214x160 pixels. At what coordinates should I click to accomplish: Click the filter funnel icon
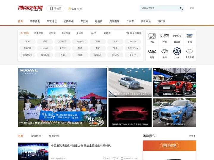tap(128, 33)
